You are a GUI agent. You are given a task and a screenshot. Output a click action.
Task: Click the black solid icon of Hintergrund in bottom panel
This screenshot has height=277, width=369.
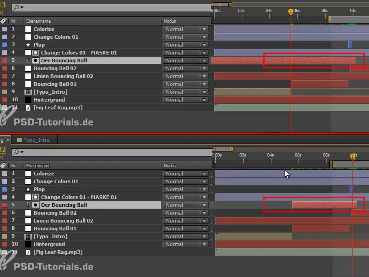pos(28,244)
